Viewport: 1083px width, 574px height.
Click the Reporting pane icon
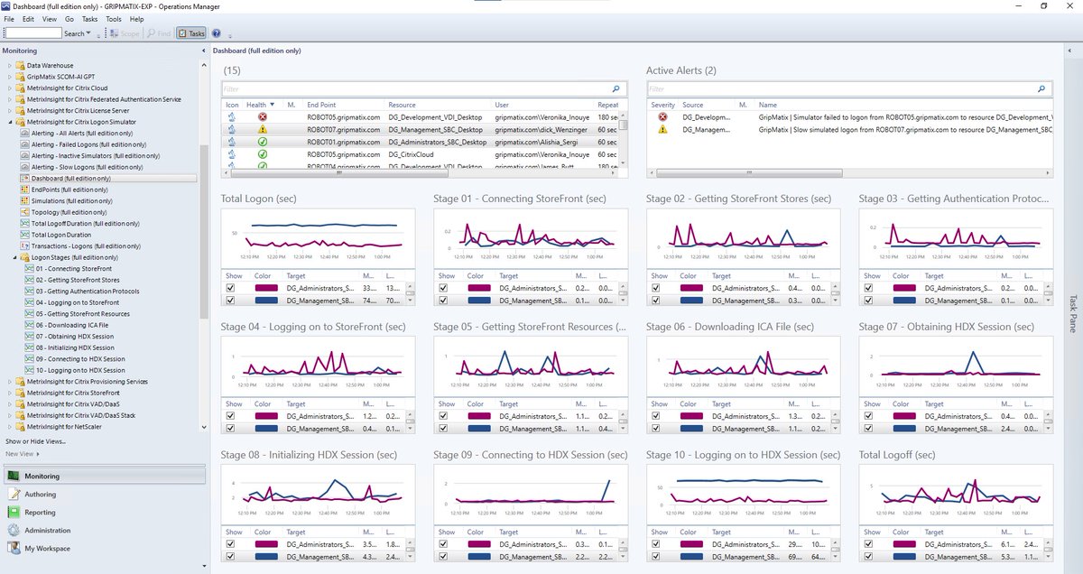pyautogui.click(x=14, y=513)
